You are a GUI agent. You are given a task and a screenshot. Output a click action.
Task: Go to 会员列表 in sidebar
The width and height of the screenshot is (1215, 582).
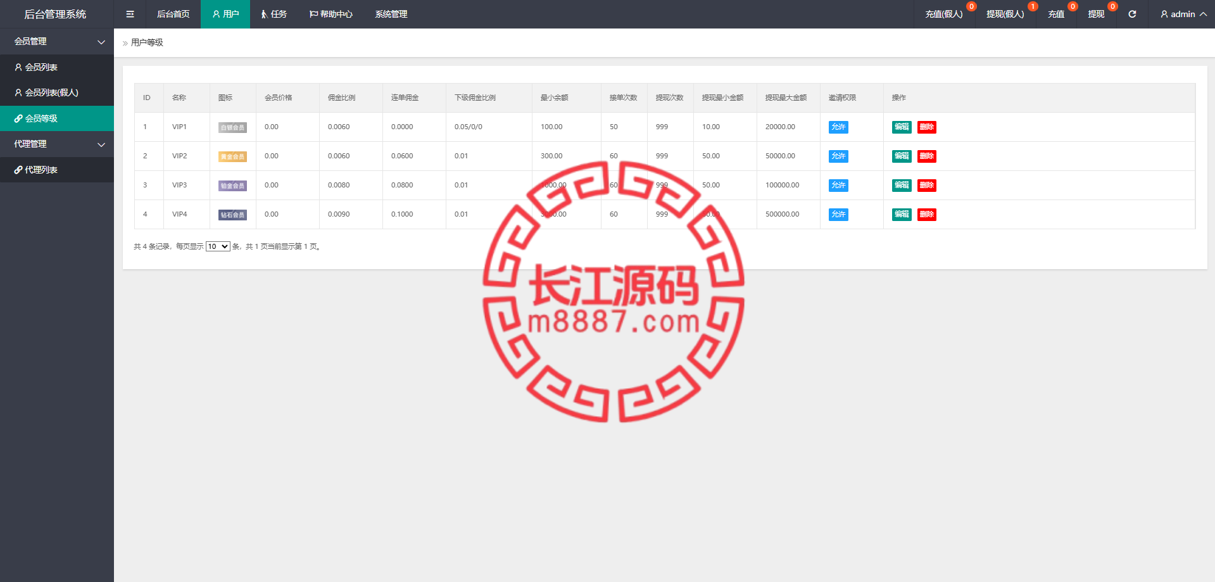pos(57,67)
